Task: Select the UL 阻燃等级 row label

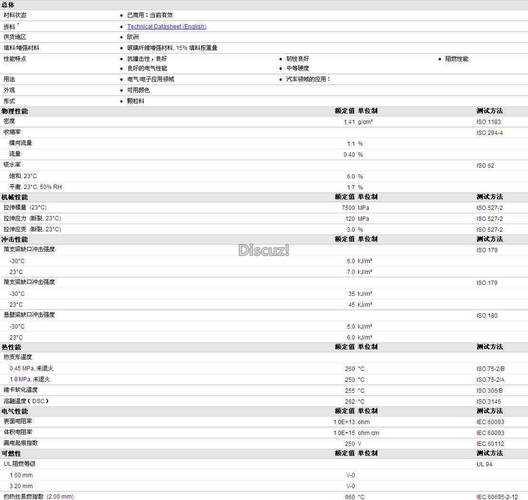Action: click(19, 463)
